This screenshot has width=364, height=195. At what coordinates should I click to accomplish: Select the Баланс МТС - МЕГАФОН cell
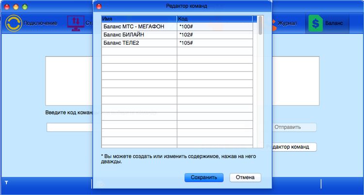click(x=139, y=27)
